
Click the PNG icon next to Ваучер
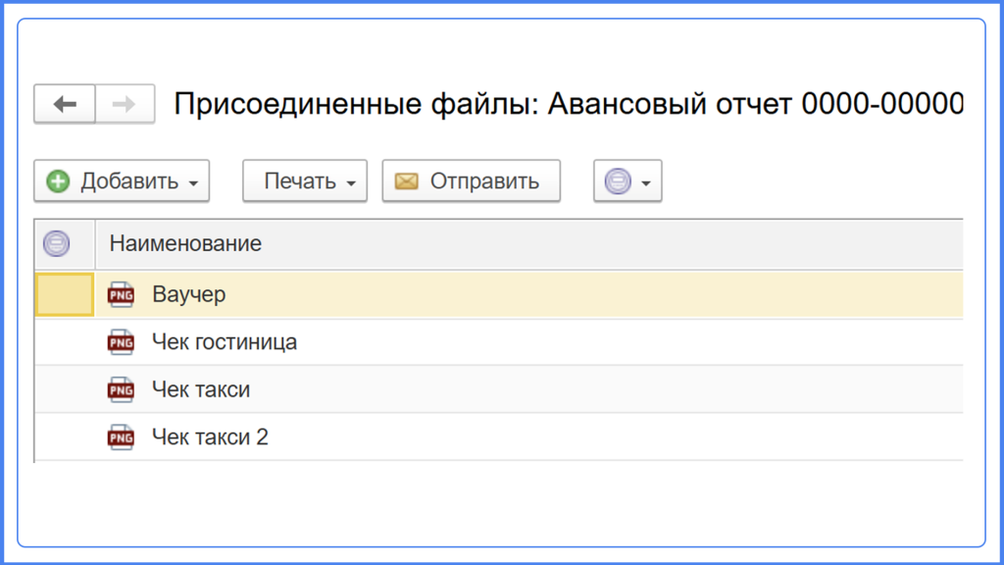pos(121,294)
